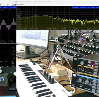Open the 'No preset' dropdown in the spectrum analyzer
This screenshot has width=99, height=97.
21,5
